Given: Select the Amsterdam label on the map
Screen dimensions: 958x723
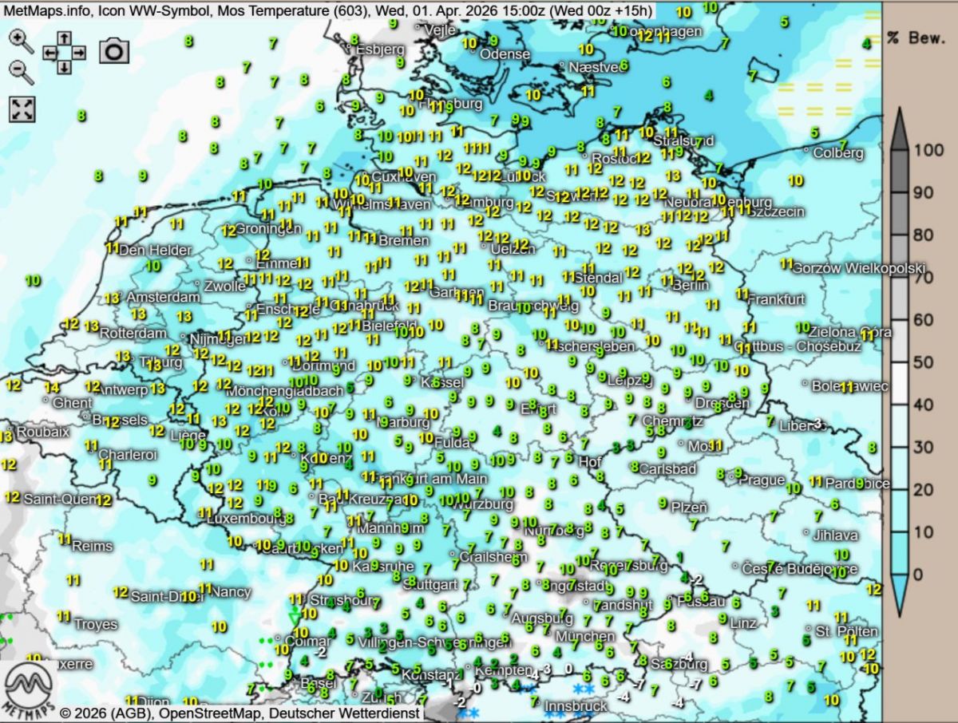Looking at the screenshot, I should (163, 297).
